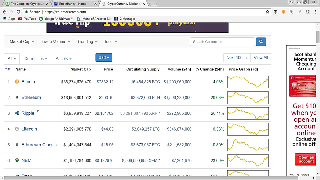This screenshot has height=180, width=320.
Task: Expand the Trade Volume dropdown menu
Action: click(x=56, y=42)
